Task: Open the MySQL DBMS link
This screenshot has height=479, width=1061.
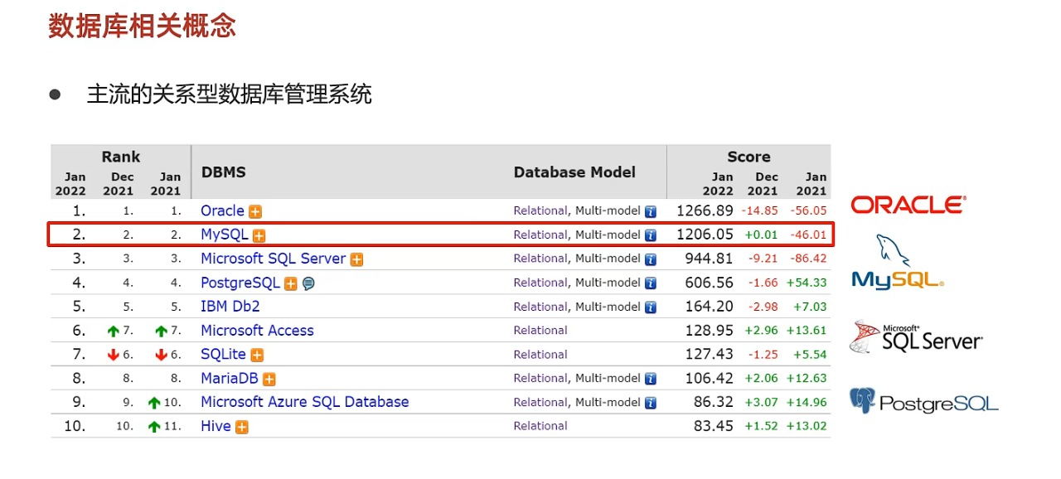Action: (225, 235)
